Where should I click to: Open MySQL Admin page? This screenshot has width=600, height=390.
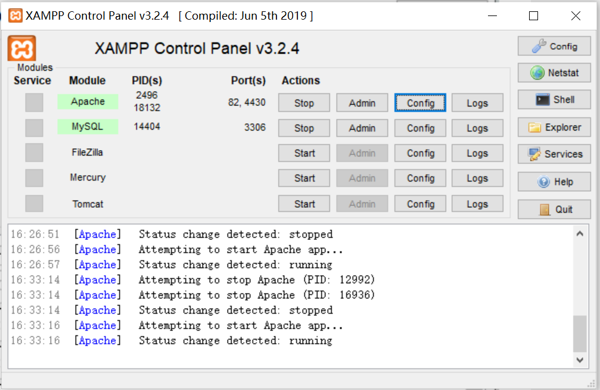pyautogui.click(x=362, y=128)
